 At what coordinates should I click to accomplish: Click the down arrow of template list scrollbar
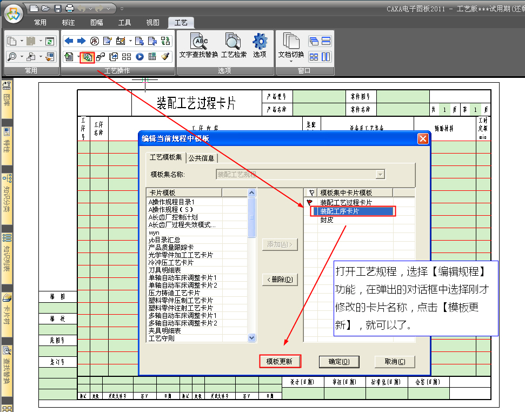(251, 337)
